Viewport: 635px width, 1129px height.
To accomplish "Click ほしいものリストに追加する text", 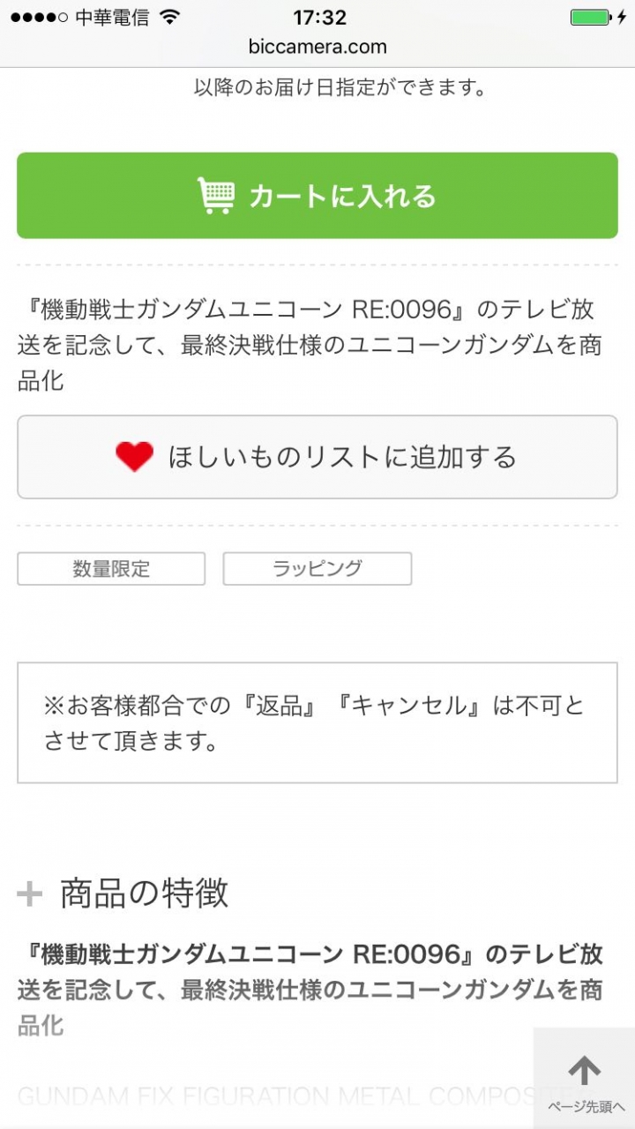I will (x=342, y=457).
